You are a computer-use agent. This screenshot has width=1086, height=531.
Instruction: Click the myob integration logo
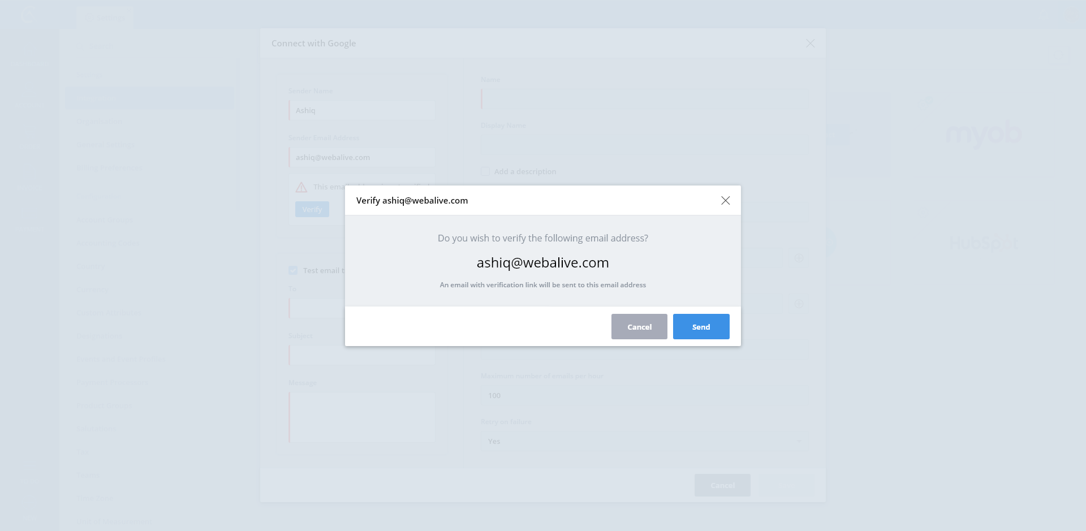point(984,134)
